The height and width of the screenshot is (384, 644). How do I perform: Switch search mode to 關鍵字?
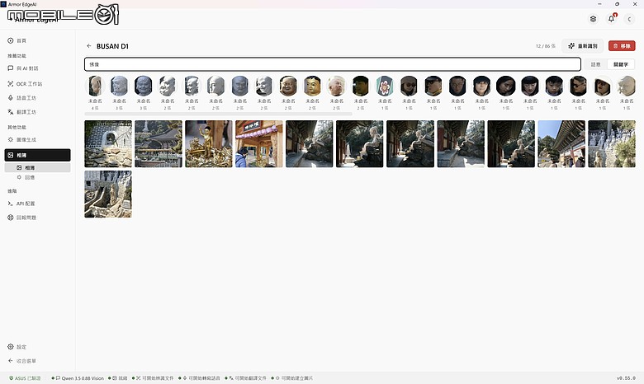[x=621, y=64]
